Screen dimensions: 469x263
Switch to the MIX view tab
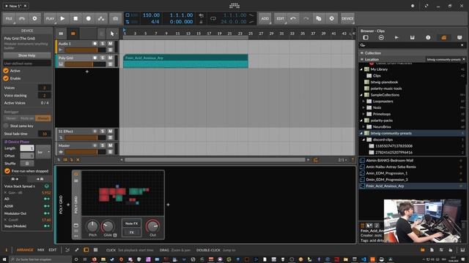click(x=41, y=250)
